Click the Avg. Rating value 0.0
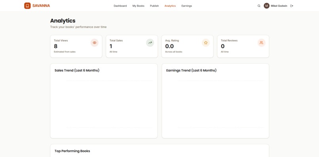Image resolution: width=319 pixels, height=157 pixels. point(169,46)
